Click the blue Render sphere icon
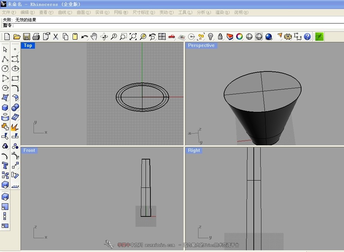344x252 pixels. click(269, 37)
